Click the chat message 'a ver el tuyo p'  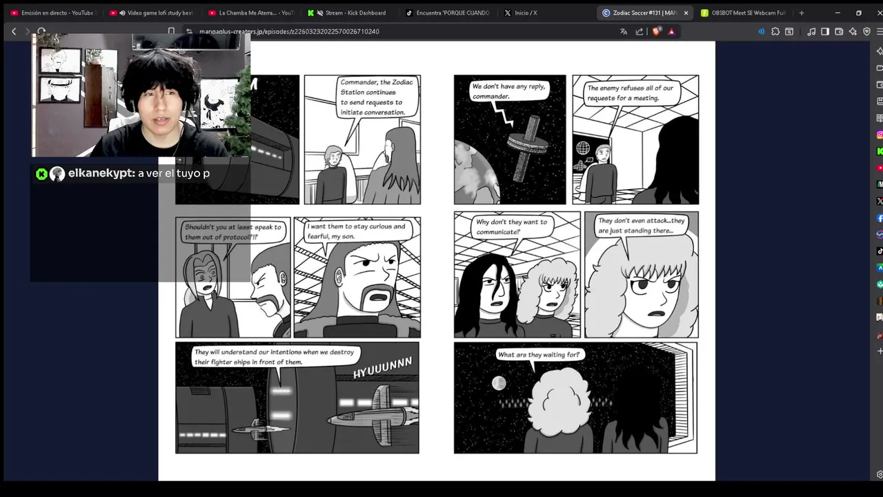pos(174,173)
